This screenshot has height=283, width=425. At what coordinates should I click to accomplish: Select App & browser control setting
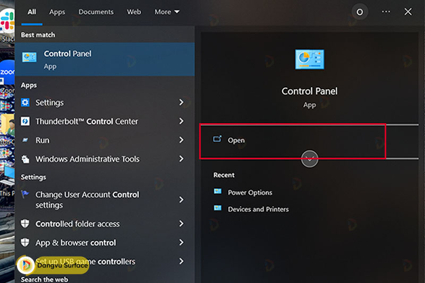pos(105,242)
